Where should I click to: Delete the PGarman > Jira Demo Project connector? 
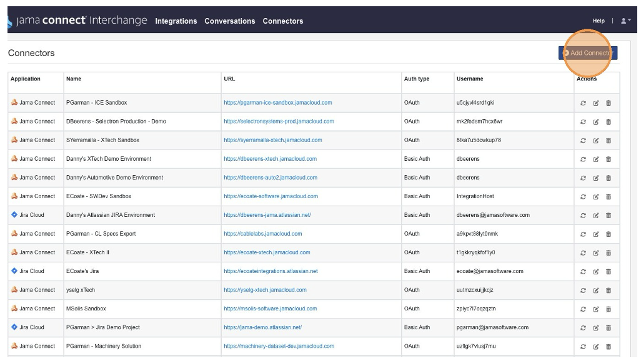pos(609,328)
